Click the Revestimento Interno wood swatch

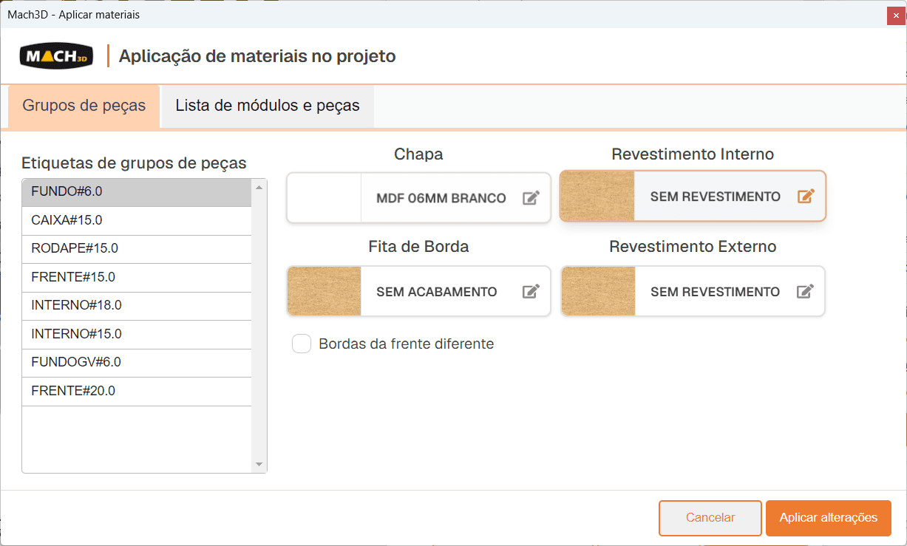[x=598, y=197]
